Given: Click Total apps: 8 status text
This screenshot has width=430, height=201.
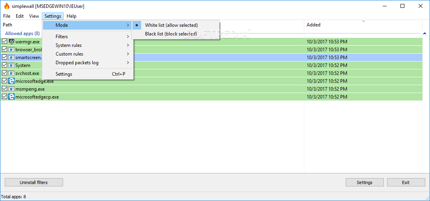Looking at the screenshot, I should tap(13, 197).
